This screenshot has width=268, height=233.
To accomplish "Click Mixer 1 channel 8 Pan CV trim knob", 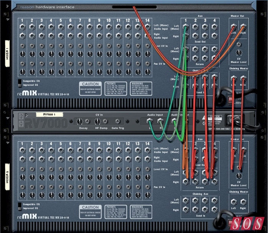I will pyautogui.click(x=90, y=72).
